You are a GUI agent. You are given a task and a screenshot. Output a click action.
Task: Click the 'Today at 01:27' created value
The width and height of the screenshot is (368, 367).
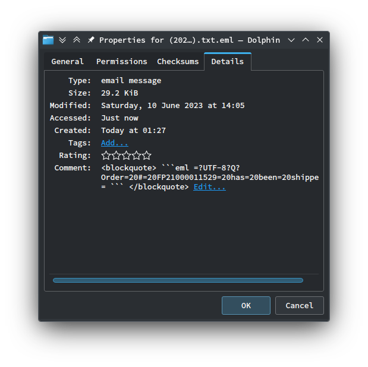point(133,131)
